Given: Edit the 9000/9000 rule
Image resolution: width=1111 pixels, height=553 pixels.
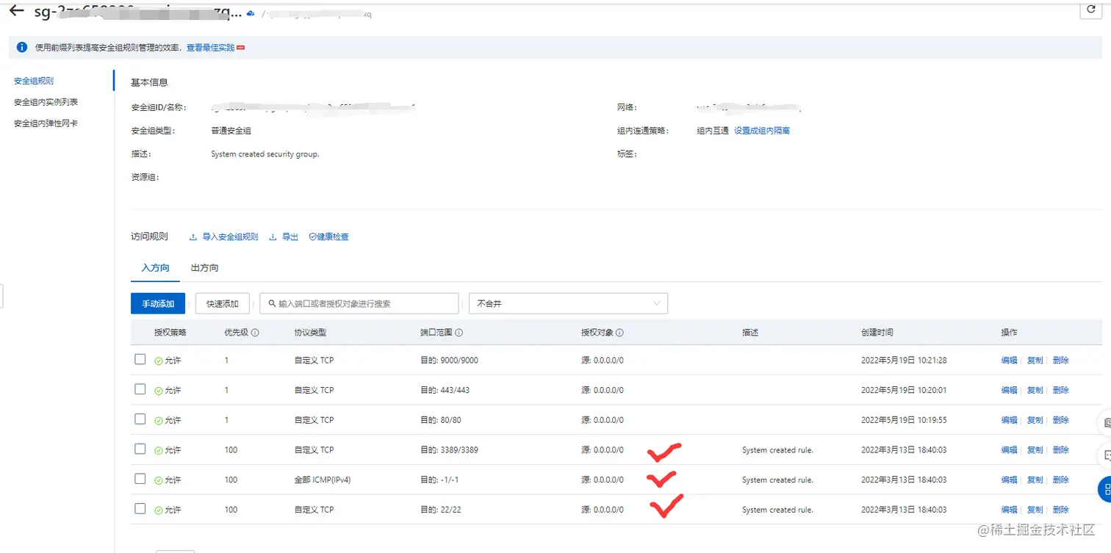Looking at the screenshot, I should click(x=1009, y=361).
